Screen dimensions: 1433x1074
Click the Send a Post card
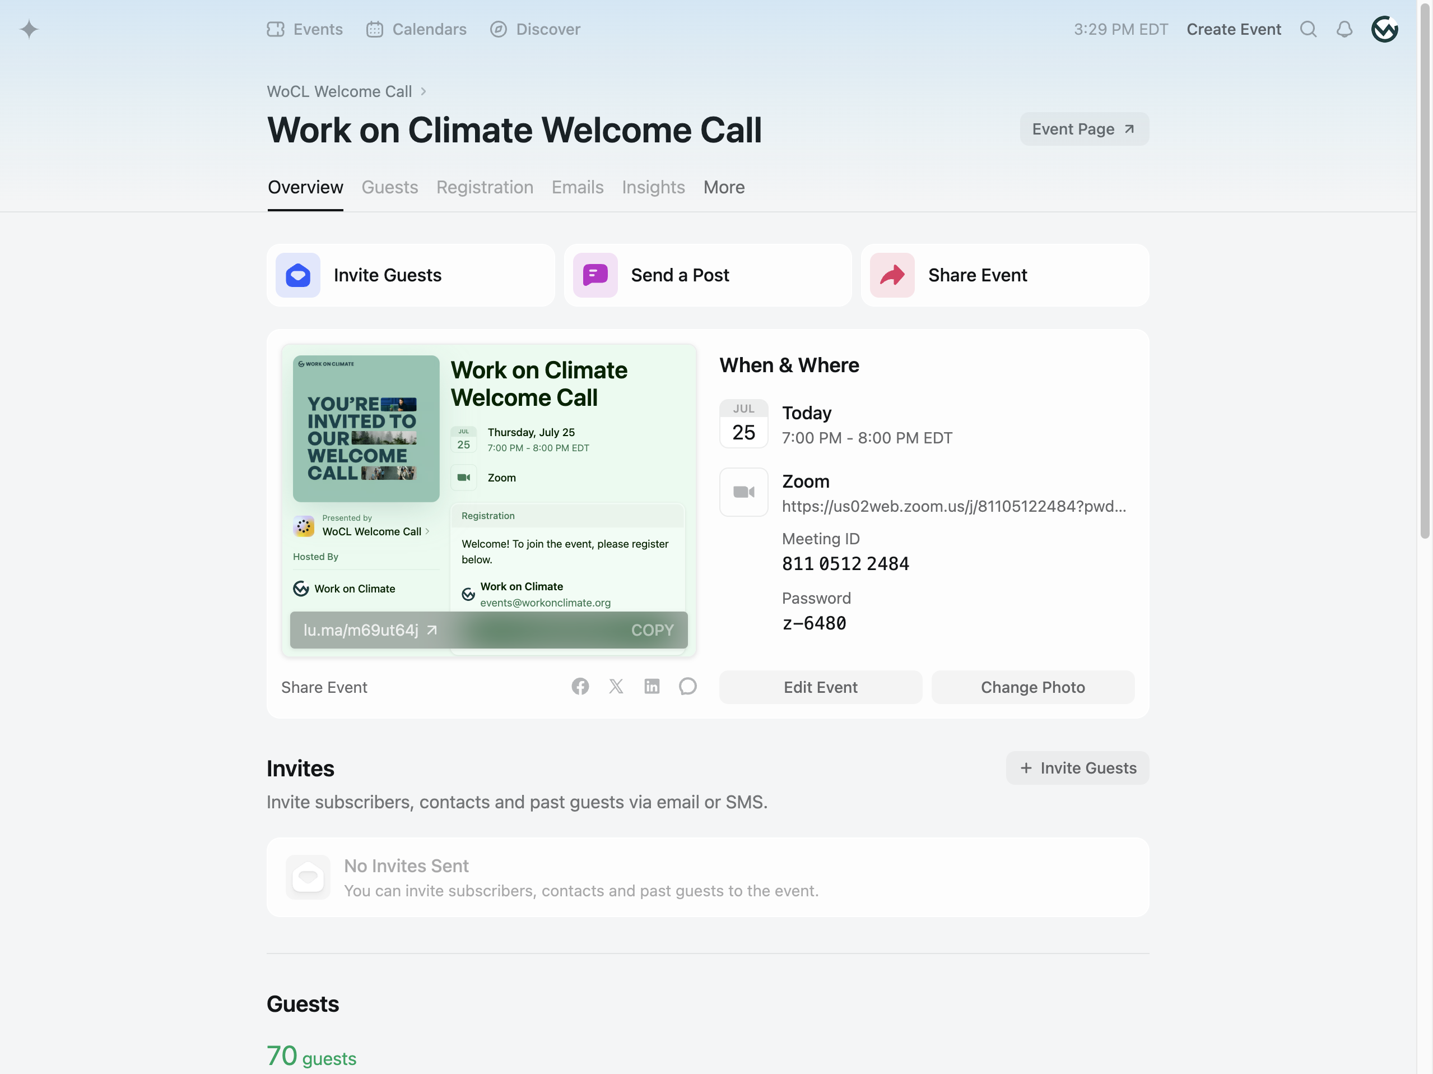click(x=708, y=275)
